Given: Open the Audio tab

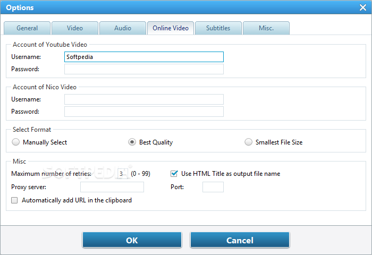Looking at the screenshot, I should [123, 28].
